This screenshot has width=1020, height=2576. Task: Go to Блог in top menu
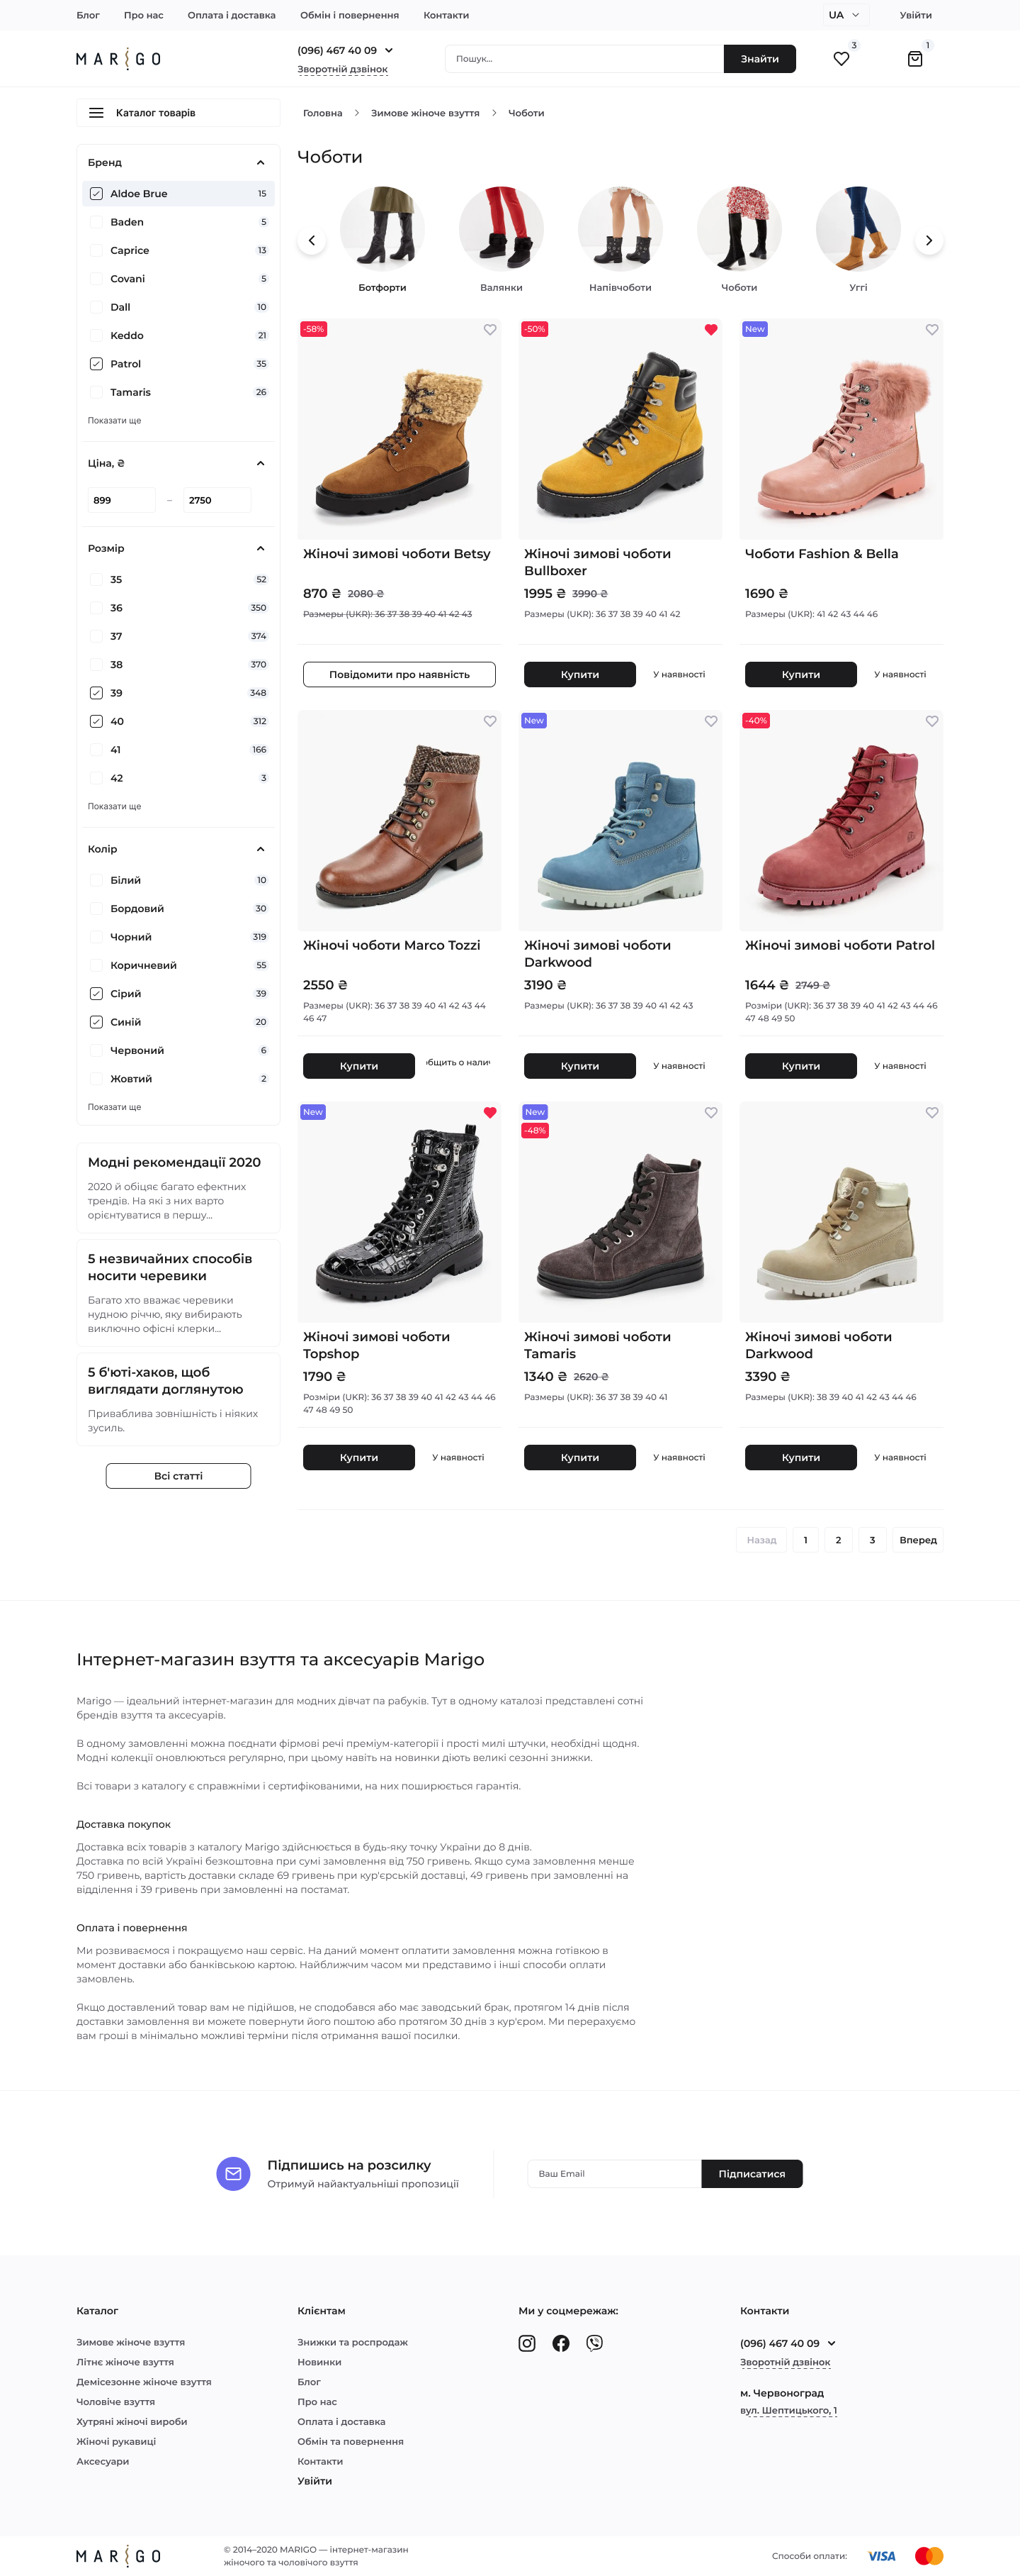(88, 15)
